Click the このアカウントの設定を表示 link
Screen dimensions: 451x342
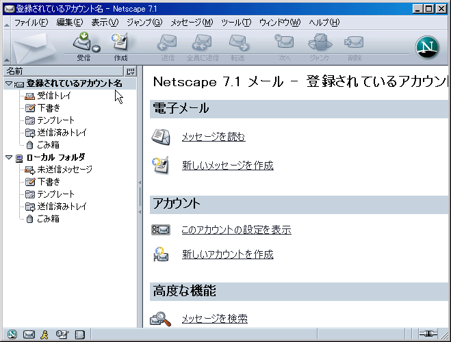236,230
